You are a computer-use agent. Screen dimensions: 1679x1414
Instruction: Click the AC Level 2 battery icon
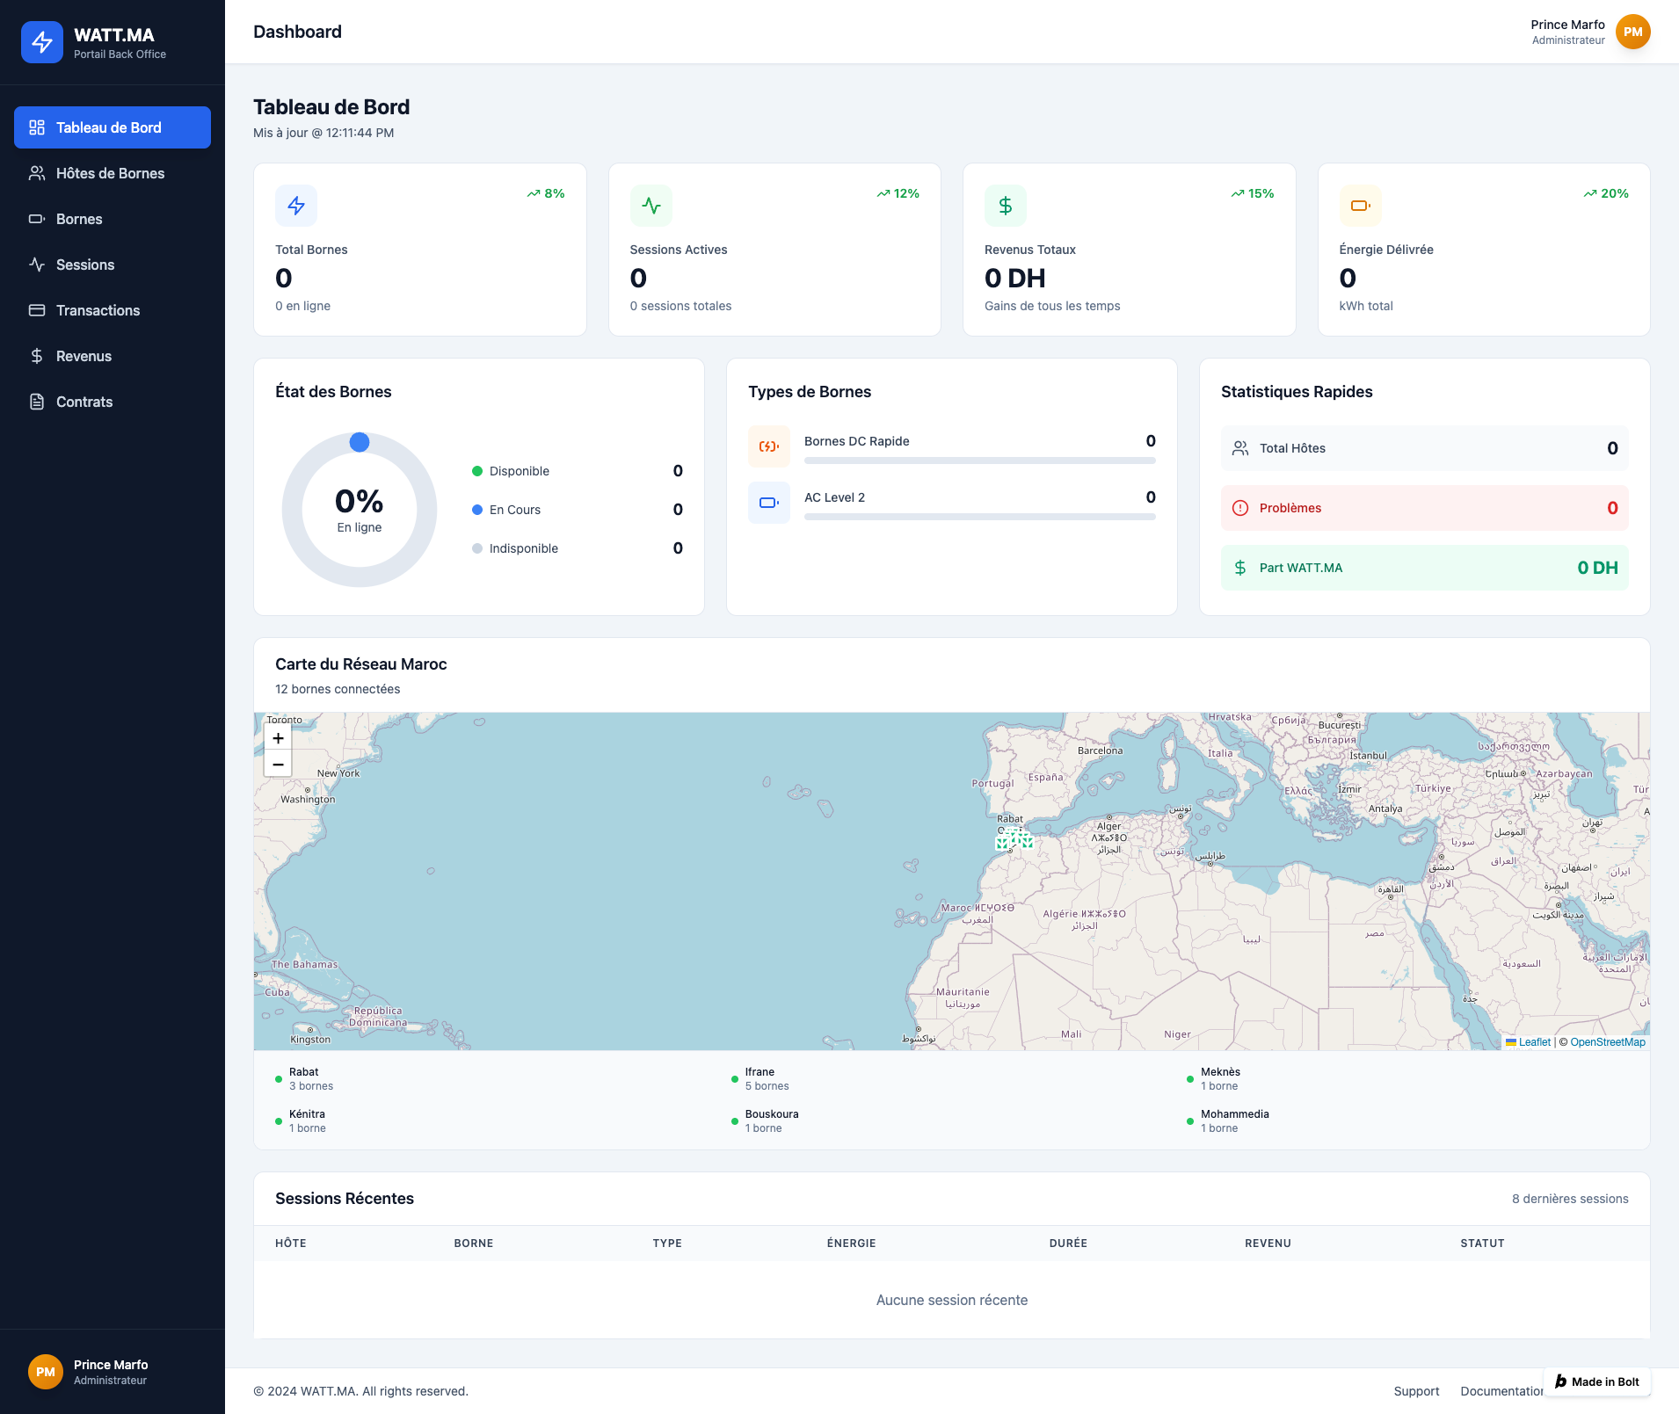(769, 503)
